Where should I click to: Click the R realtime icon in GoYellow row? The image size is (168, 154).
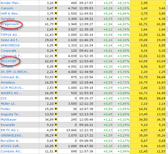pyautogui.click(x=56, y=19)
